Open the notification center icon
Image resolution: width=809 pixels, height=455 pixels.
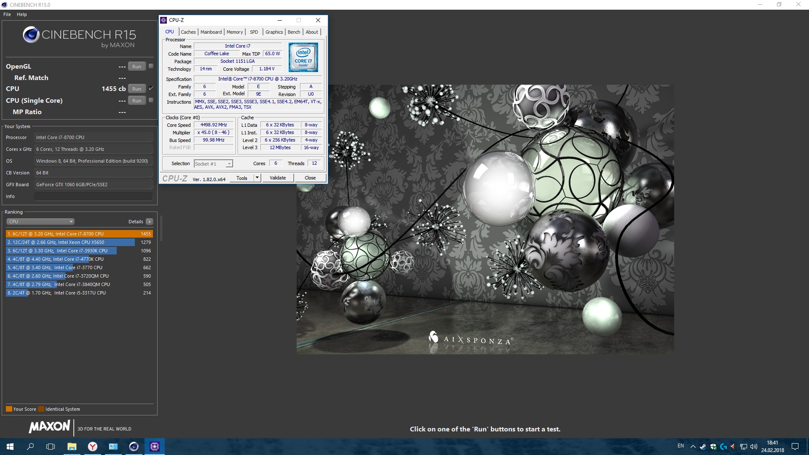[x=795, y=447]
